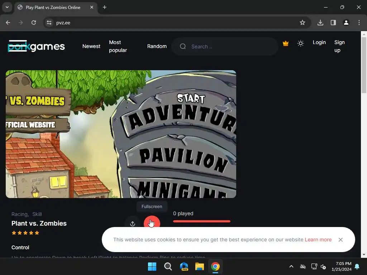This screenshot has height=275, width=367.
Task: Open a Random game
Action: (157, 46)
